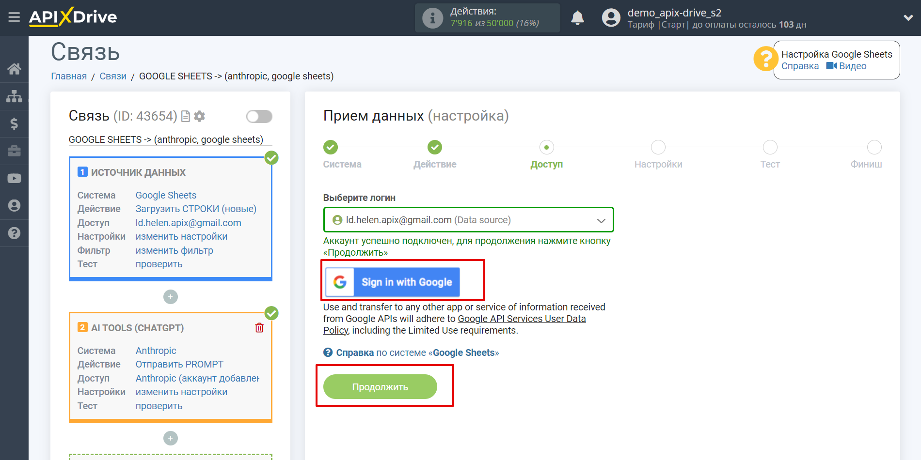The image size is (921, 460).
Task: Click AI TOOLS (CHATGPT) block header
Action: pos(138,328)
